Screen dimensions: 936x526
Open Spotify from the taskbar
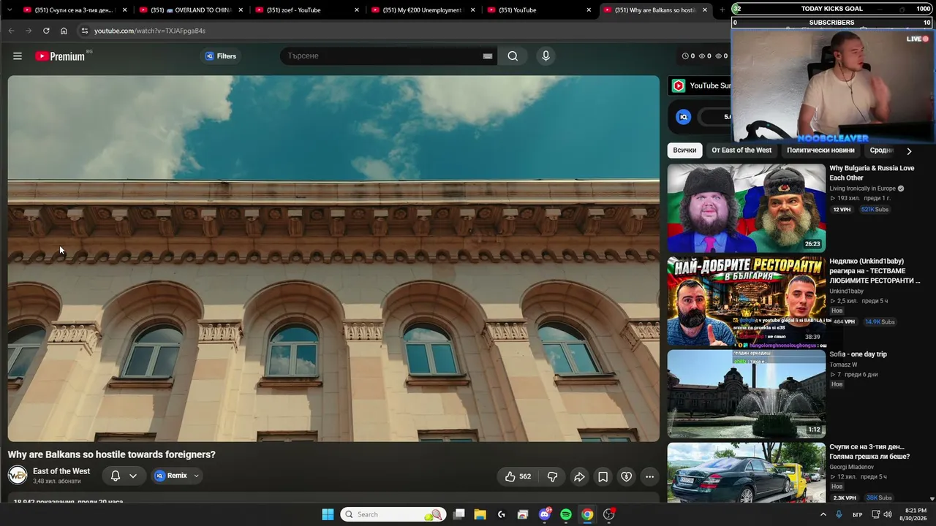(x=566, y=514)
